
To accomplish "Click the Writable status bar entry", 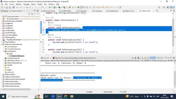I will click(89, 92).
